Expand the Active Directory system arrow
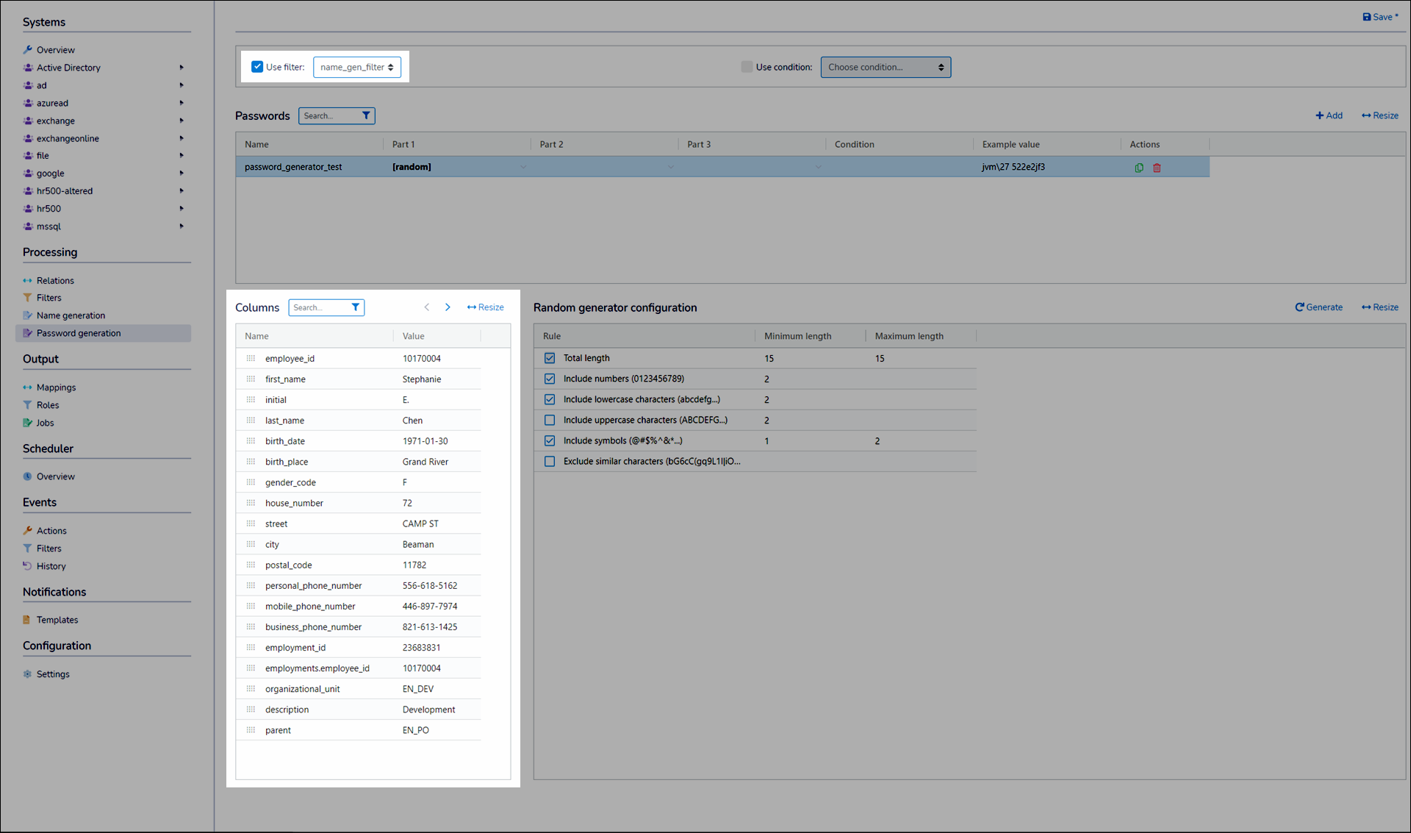The image size is (1411, 833). coord(182,68)
